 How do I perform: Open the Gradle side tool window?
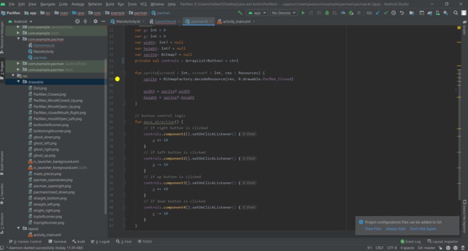465,27
